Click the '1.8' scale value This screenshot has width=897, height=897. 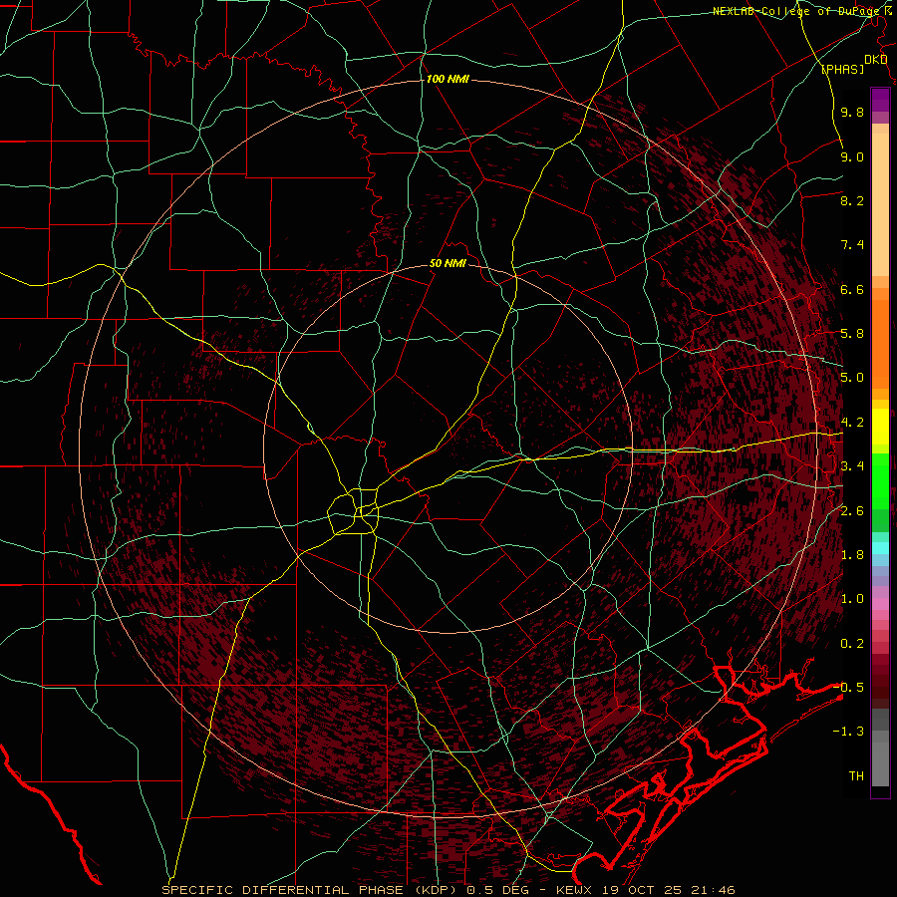852,555
